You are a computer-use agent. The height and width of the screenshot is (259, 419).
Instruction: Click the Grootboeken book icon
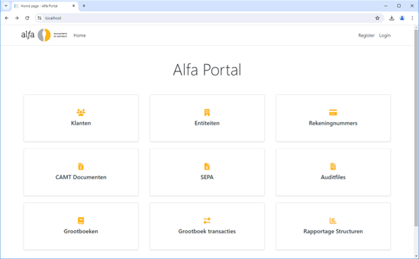pos(81,220)
